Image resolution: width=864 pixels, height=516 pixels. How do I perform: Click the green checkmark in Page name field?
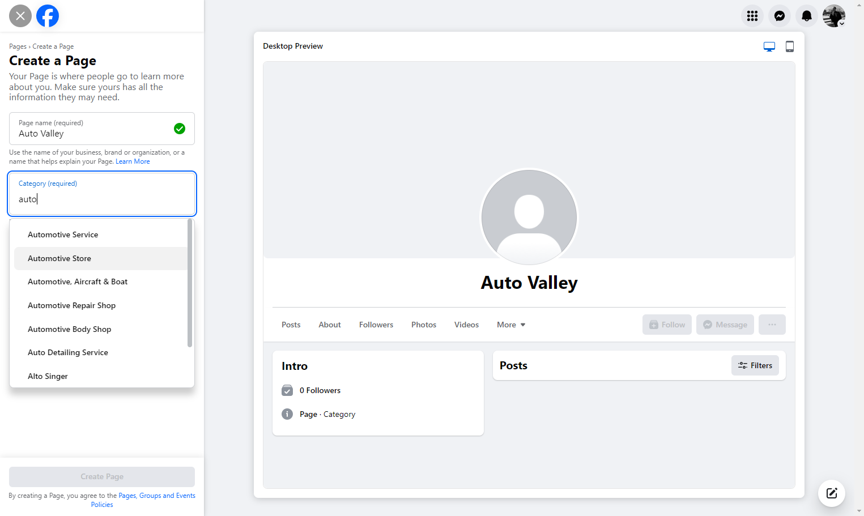coord(180,129)
